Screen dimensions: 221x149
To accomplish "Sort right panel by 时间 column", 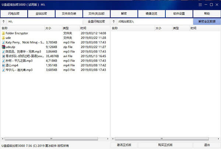I will coord(205,28).
